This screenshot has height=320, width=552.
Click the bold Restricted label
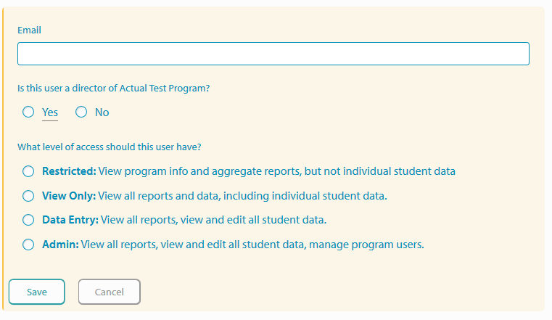69,171
